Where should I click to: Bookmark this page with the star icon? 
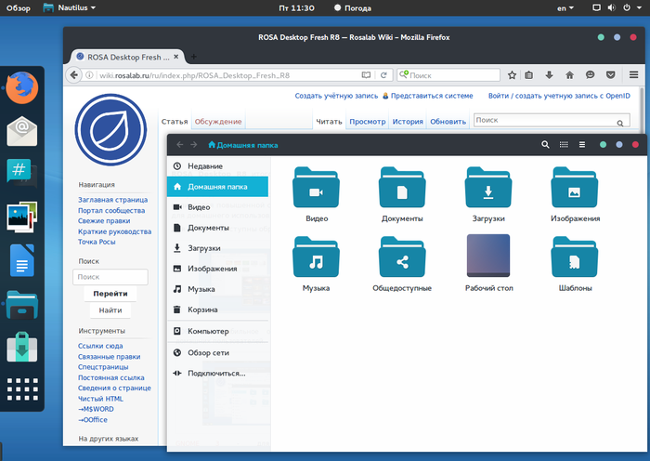(x=512, y=75)
